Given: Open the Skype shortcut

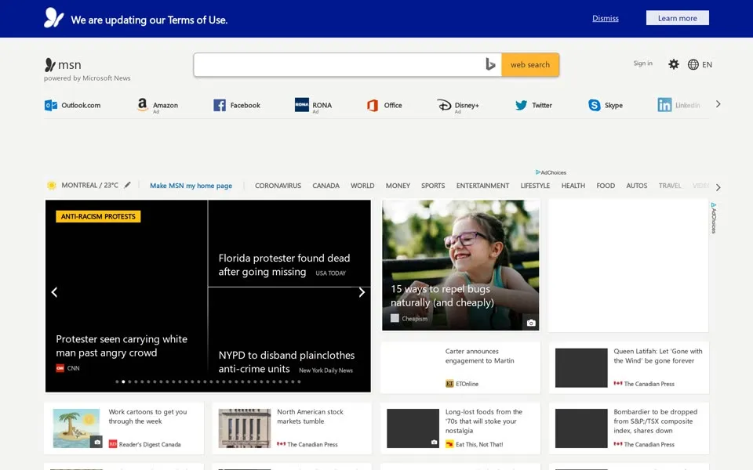Looking at the screenshot, I should click(x=606, y=105).
